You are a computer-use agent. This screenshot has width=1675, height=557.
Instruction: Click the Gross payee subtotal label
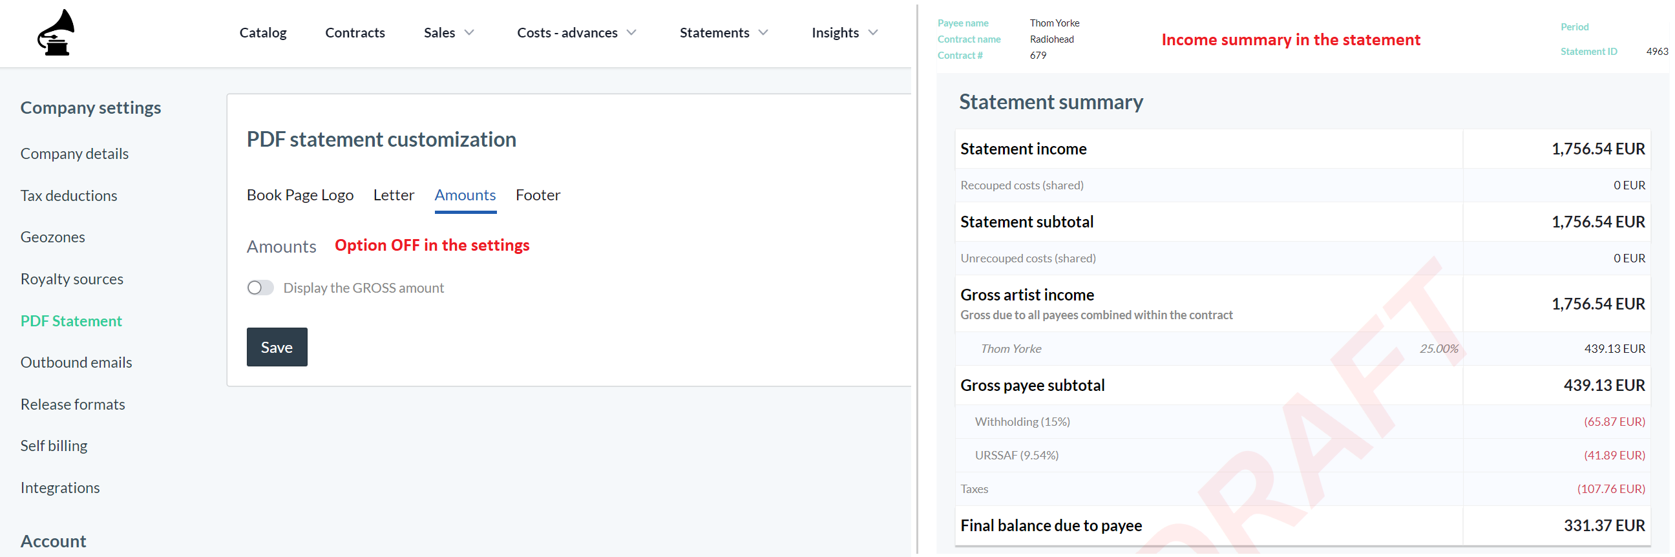(1033, 385)
